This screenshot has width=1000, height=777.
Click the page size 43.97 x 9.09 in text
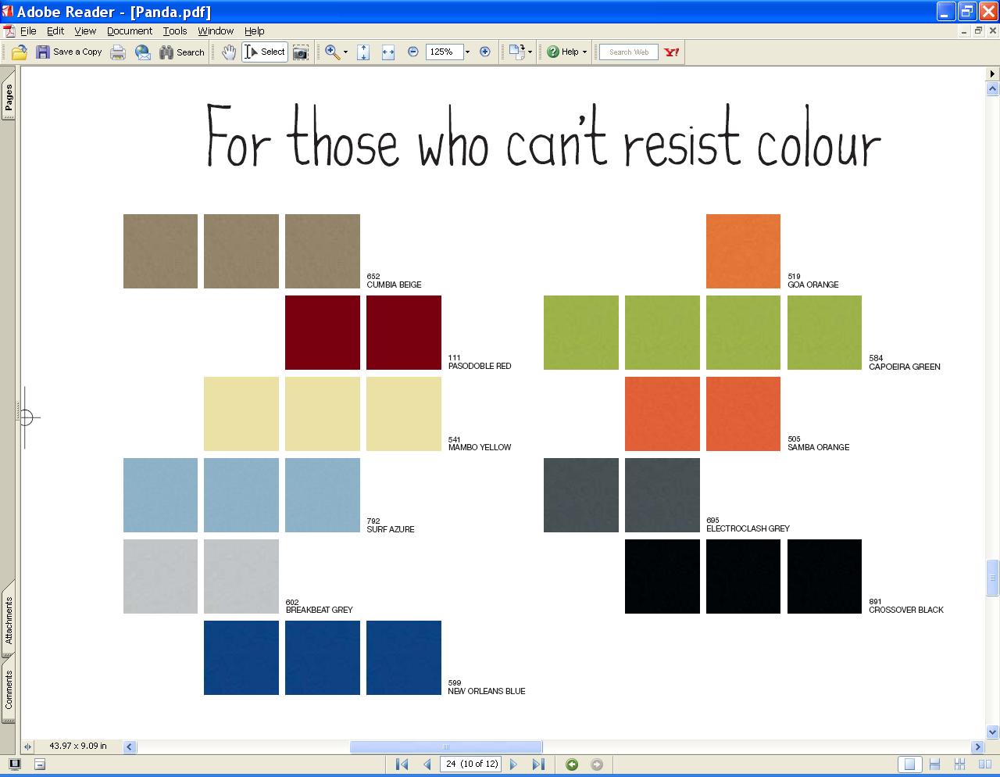[x=78, y=746]
